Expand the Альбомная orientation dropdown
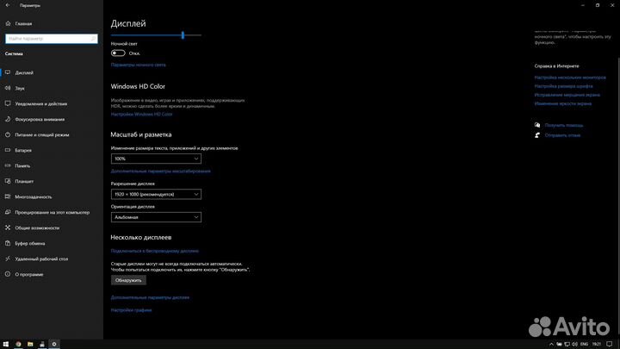Image resolution: width=620 pixels, height=349 pixels. [156, 217]
